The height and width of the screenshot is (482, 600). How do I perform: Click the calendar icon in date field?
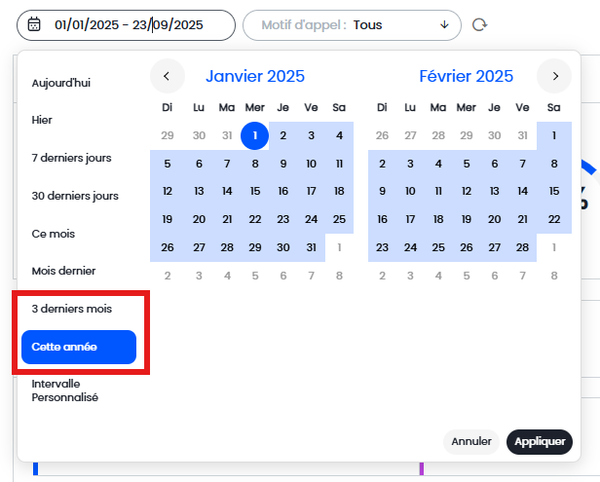tap(34, 24)
